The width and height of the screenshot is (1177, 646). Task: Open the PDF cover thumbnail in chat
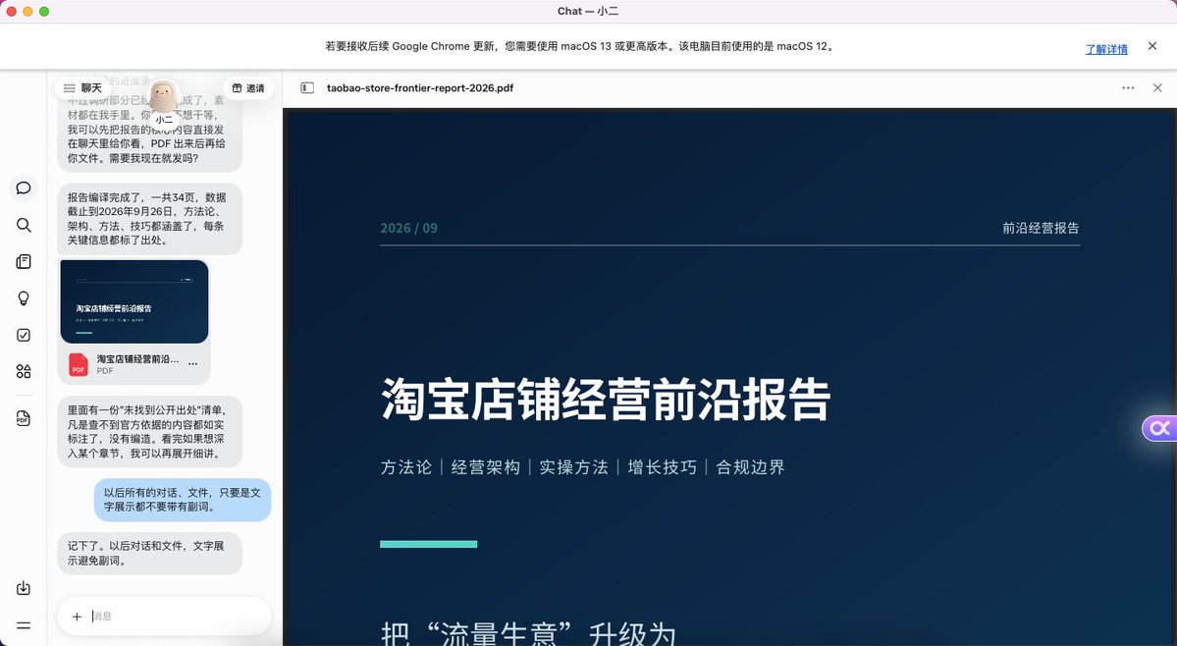[x=134, y=300]
